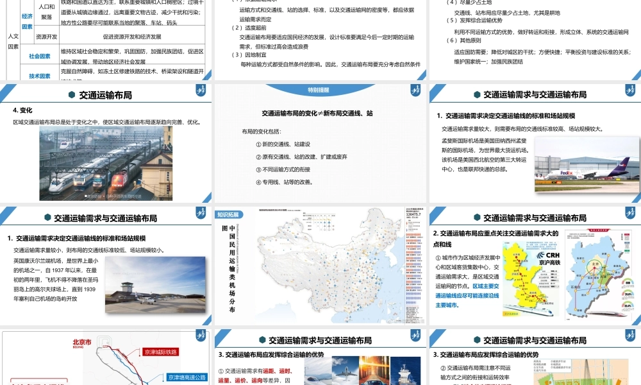Click the heading 交通运输布局的变化≠新布局交通线、站
This screenshot has width=641, height=385.
point(317,114)
